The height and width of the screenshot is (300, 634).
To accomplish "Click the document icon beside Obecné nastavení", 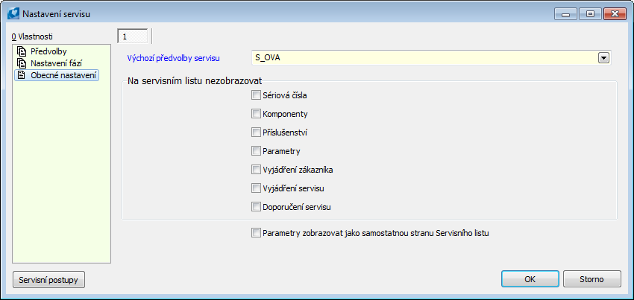I will 22,75.
